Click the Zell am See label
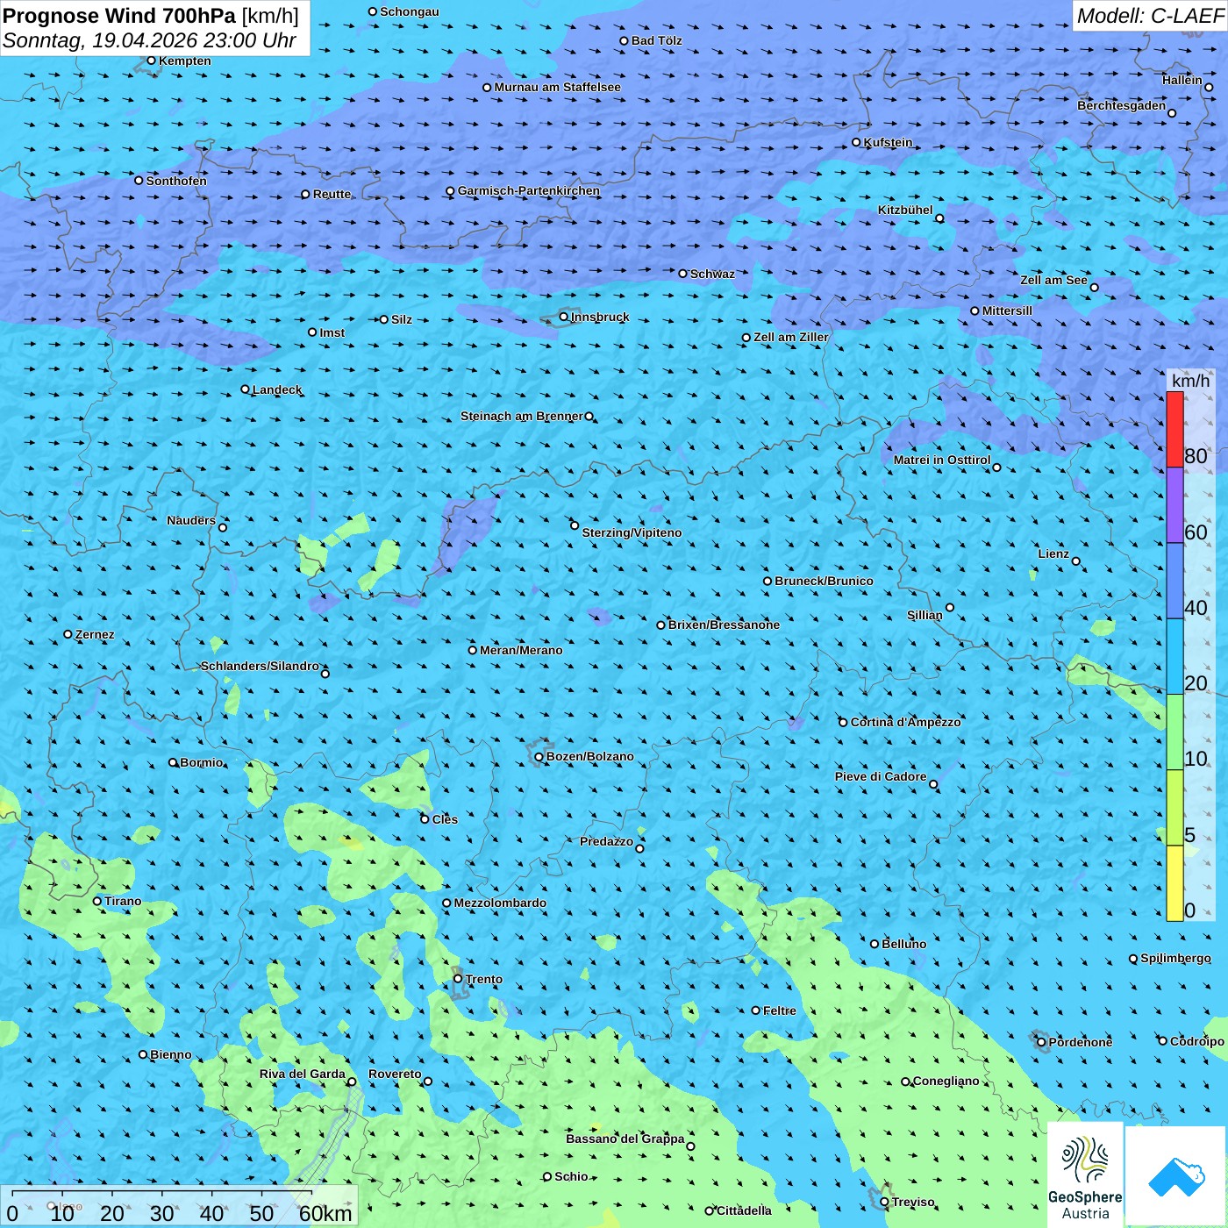 [1053, 280]
